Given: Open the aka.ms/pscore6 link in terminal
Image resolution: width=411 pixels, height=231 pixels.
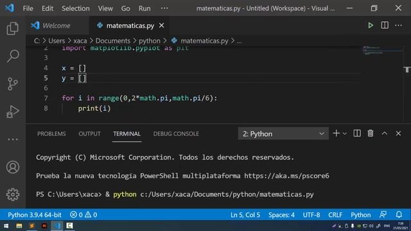Looking at the screenshot, I should [x=286, y=176].
